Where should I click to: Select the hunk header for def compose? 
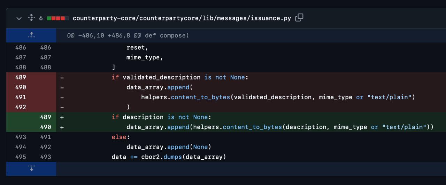click(128, 35)
